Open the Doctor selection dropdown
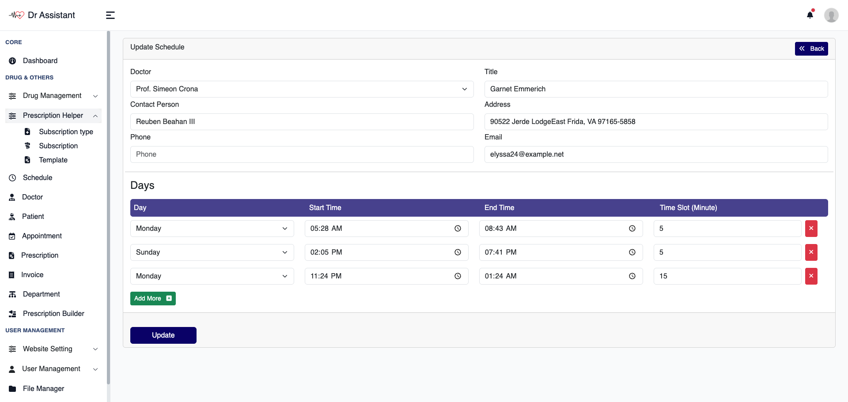 coord(302,89)
